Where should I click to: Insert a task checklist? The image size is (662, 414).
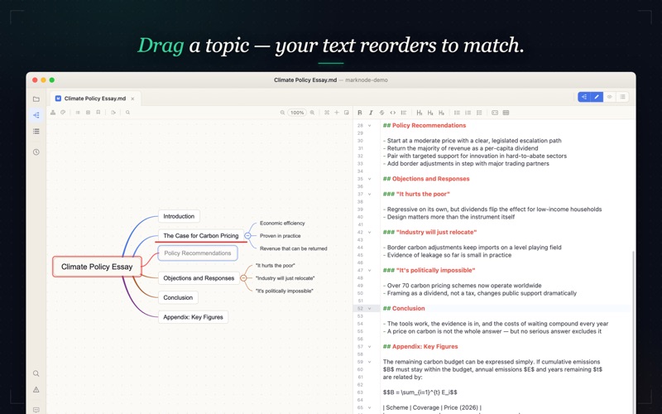[479, 113]
